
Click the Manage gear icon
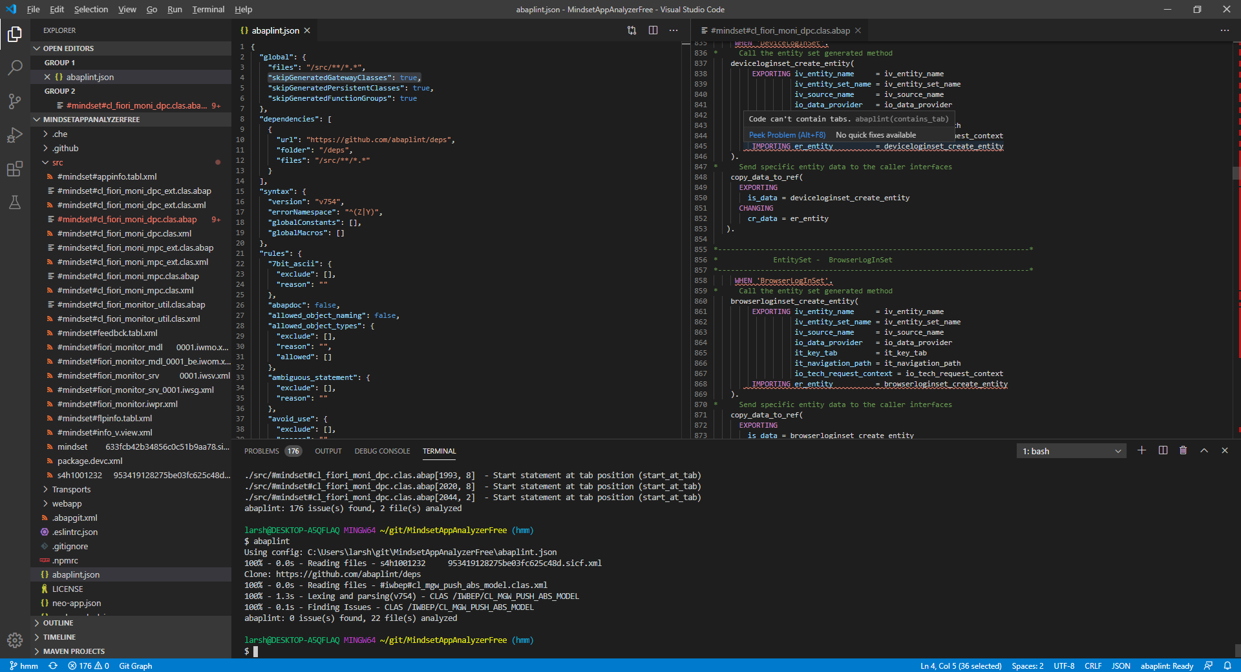[x=15, y=640]
